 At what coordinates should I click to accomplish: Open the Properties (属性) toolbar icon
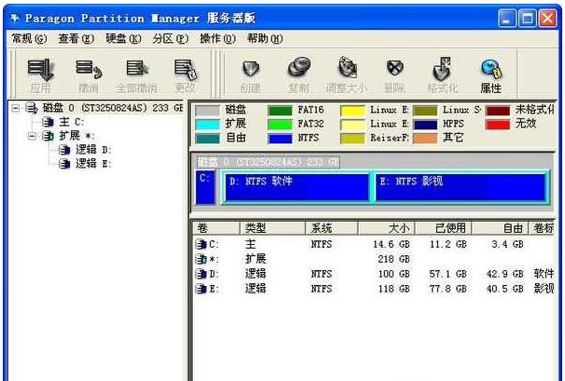click(491, 69)
